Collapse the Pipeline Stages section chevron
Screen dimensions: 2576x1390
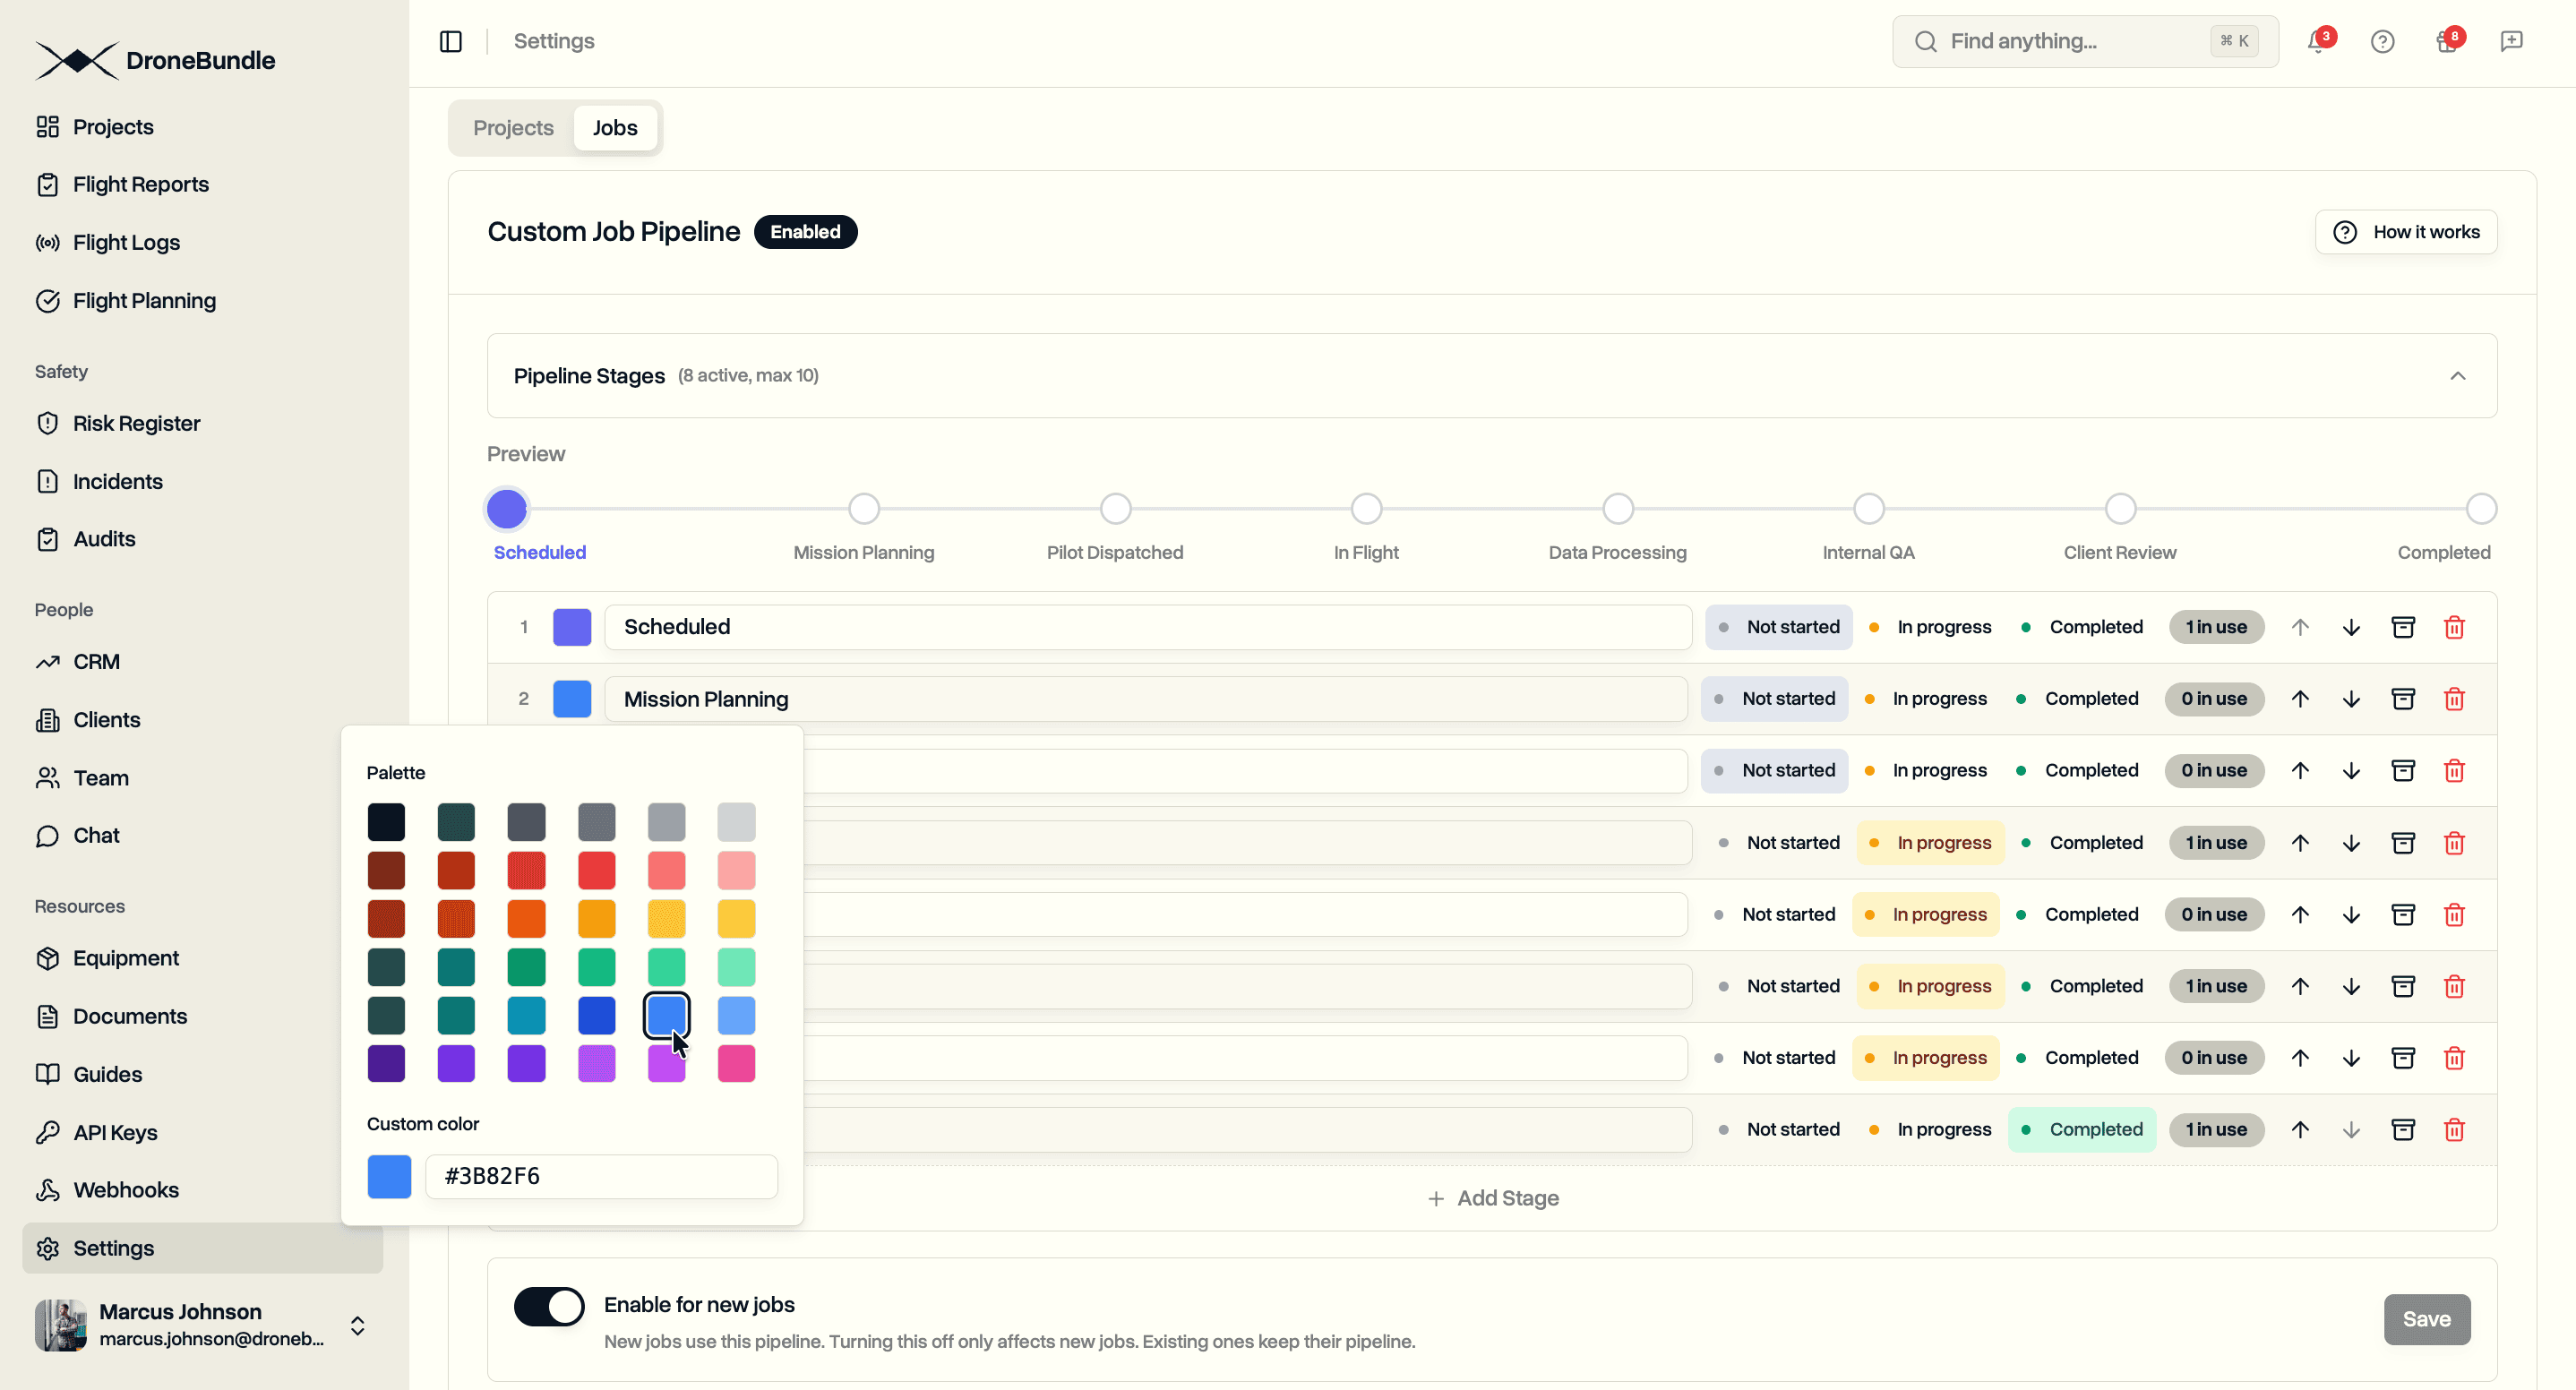tap(2460, 375)
